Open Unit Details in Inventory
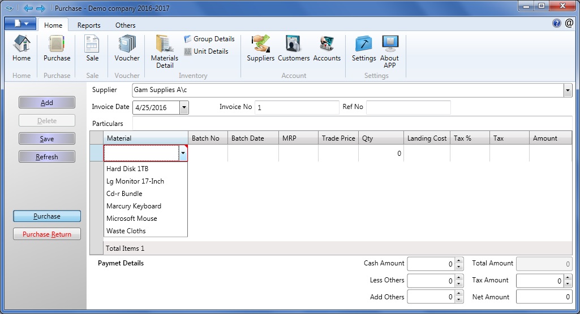The width and height of the screenshot is (580, 314). point(207,51)
